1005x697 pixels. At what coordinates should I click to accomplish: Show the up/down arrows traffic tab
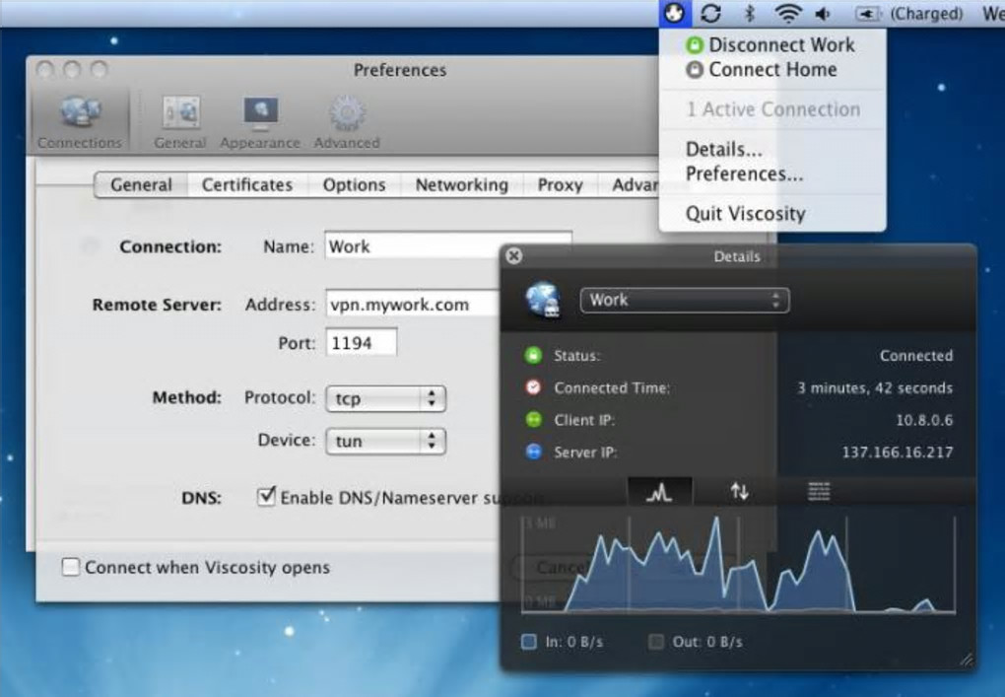point(740,492)
